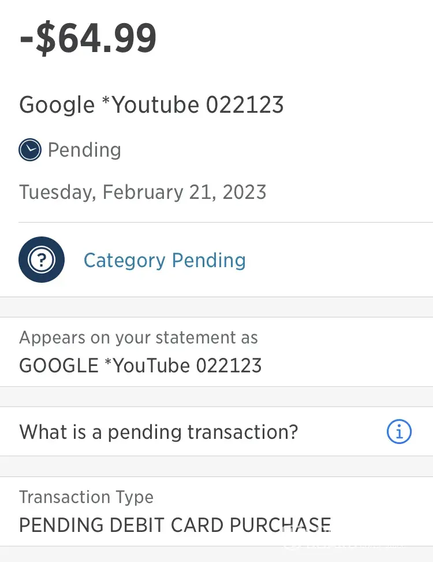The width and height of the screenshot is (433, 562).
Task: Open the pending transaction info icon
Action: (x=399, y=432)
